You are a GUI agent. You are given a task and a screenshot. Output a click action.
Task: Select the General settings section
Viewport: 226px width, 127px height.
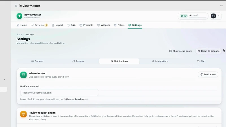(x=37, y=61)
